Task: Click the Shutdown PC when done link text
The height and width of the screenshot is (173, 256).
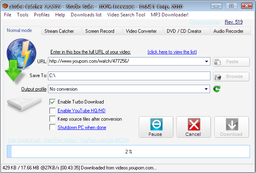Action: coord(82,127)
